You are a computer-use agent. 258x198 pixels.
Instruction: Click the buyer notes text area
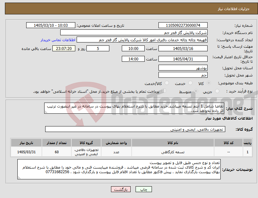(119, 169)
